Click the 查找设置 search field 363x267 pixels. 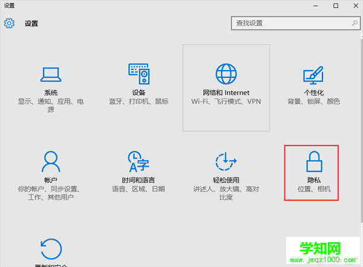click(296, 23)
